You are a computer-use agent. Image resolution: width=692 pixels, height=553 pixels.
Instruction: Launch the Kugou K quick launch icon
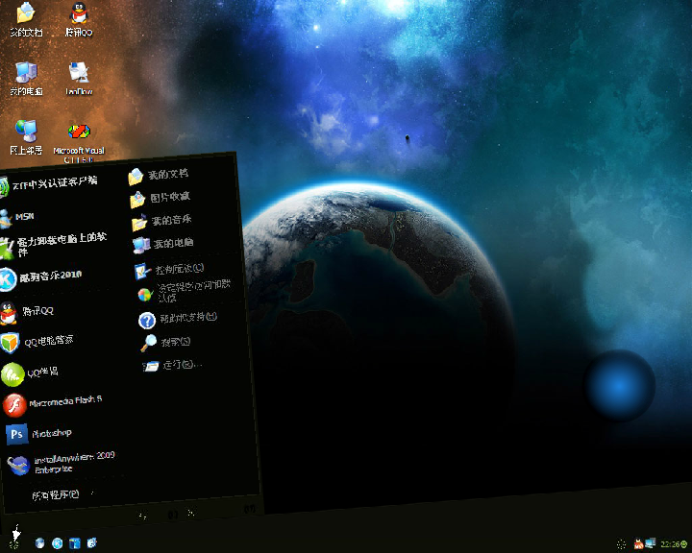coord(58,542)
